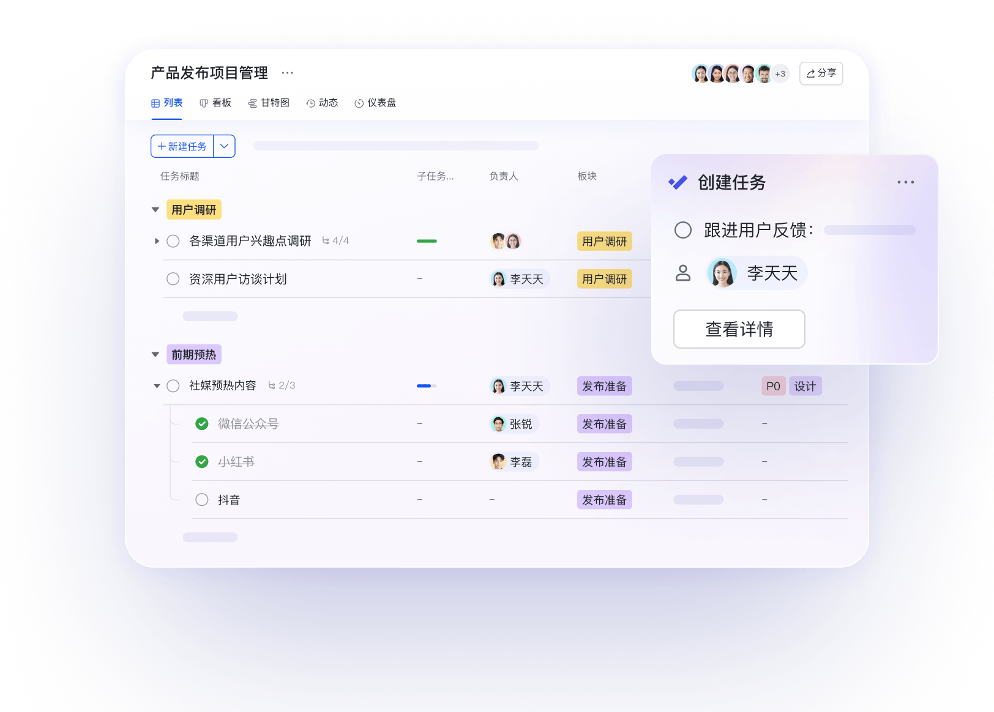Click the 张锐 assignee chip
Screen dimensions: 994x712
pos(514,424)
